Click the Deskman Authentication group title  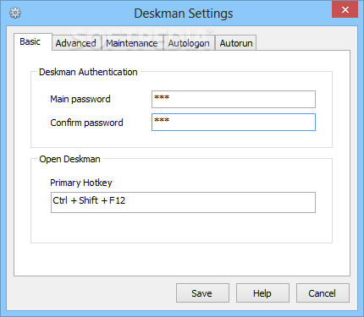pyautogui.click(x=88, y=72)
